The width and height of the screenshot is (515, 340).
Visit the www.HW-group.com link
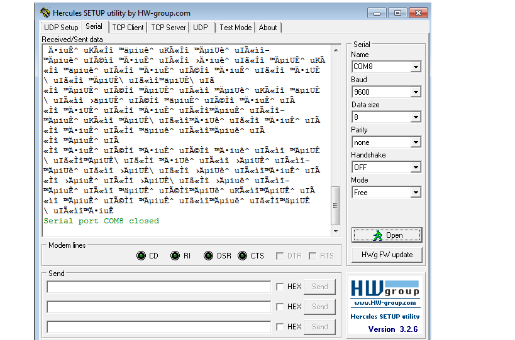(385, 303)
